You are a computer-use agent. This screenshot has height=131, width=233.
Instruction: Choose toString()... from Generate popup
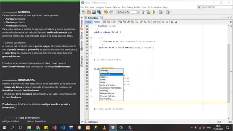[111, 91]
